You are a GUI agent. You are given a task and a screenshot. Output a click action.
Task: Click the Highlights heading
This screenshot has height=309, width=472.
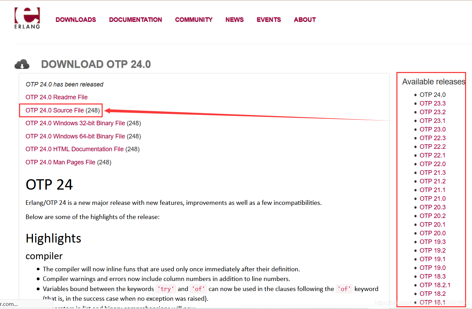click(53, 238)
